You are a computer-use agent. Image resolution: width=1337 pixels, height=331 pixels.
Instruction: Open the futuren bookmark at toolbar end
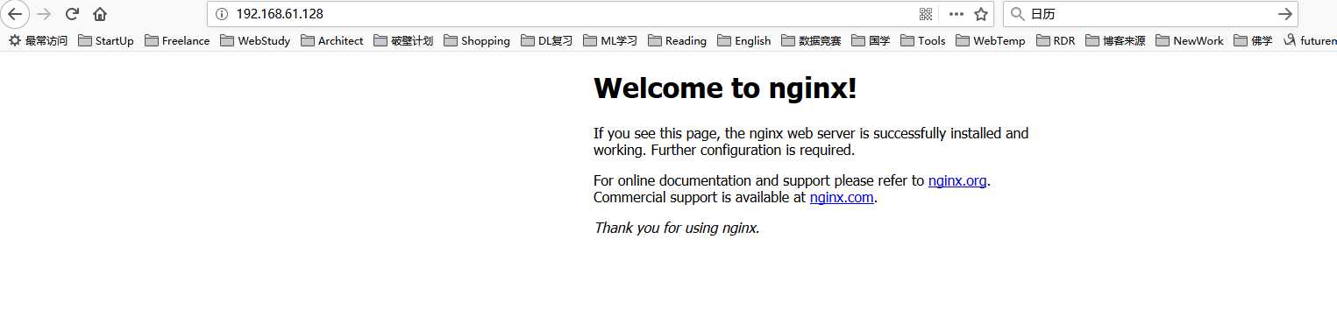(1310, 40)
